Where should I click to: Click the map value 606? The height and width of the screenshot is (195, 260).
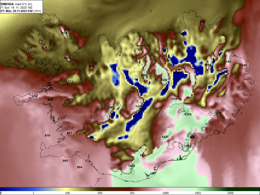point(203,22)
